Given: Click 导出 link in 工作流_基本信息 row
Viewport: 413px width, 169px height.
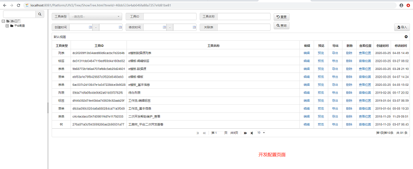Looking at the screenshot, I should pos(335,109).
